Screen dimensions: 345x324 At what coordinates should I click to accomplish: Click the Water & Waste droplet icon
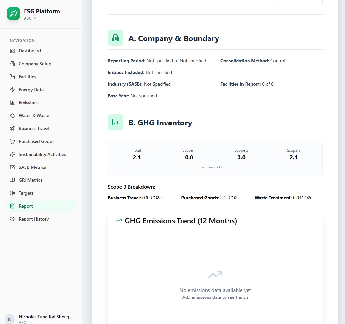pyautogui.click(x=12, y=115)
